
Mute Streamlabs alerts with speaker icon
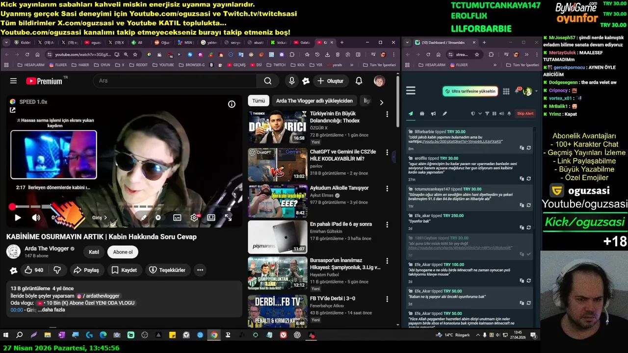pos(501,114)
